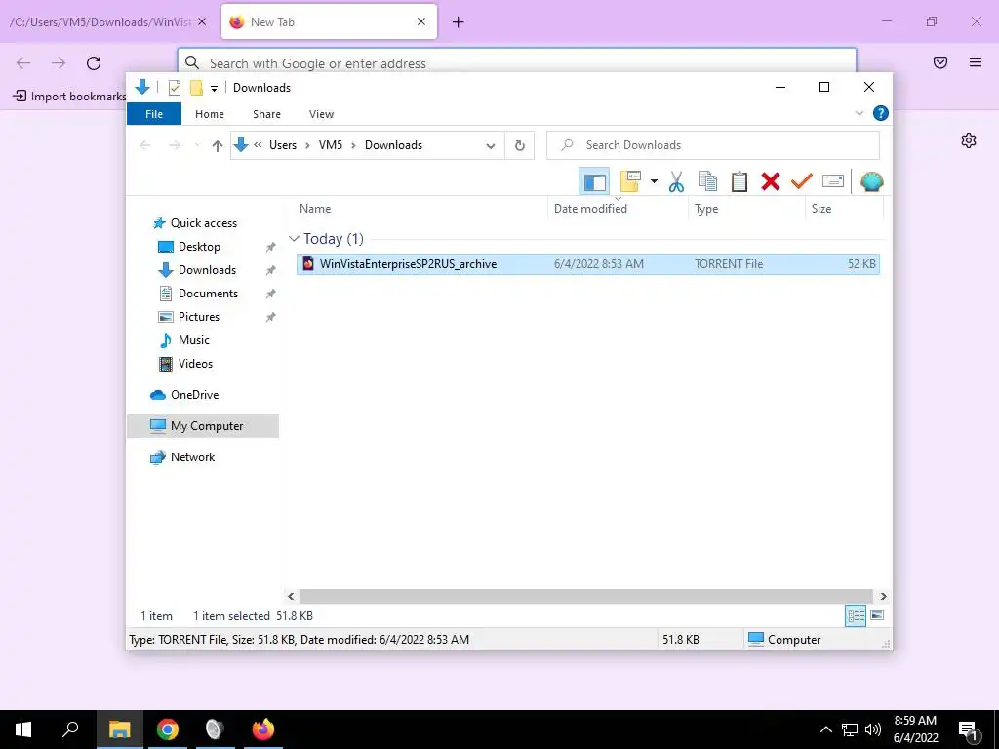Toggle the navigation pane toolbar button

(x=594, y=182)
